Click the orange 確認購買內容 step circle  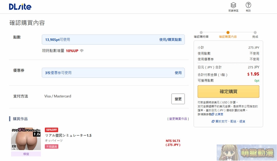click(x=228, y=32)
